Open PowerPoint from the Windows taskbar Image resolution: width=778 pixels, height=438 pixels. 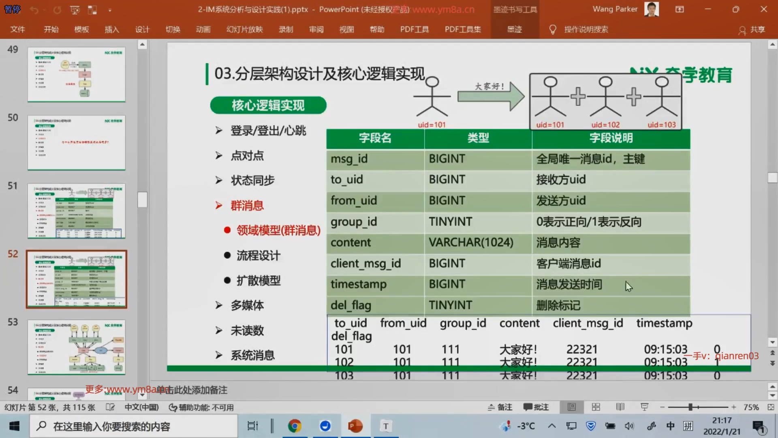click(355, 426)
